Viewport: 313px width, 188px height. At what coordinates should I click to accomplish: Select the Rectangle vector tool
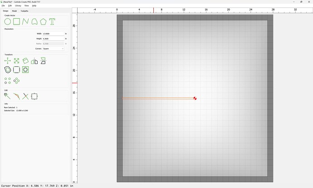tap(16, 21)
